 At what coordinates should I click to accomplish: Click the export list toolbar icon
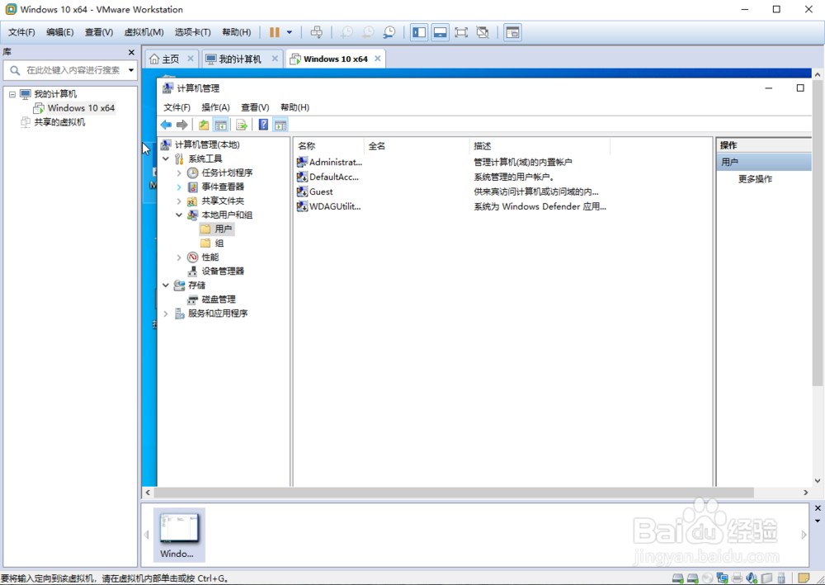click(x=242, y=125)
